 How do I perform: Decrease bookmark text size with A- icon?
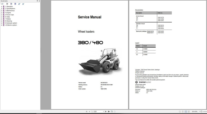pyautogui.click(x=23, y=4)
